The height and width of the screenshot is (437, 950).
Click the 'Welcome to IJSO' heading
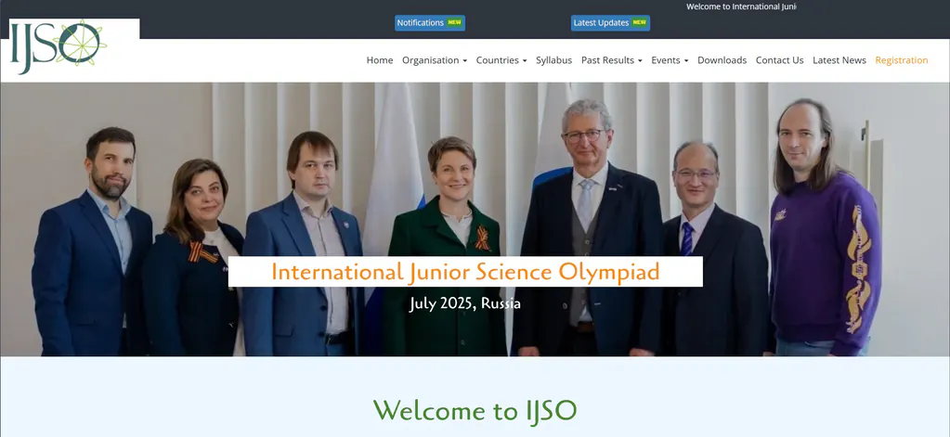pos(475,411)
